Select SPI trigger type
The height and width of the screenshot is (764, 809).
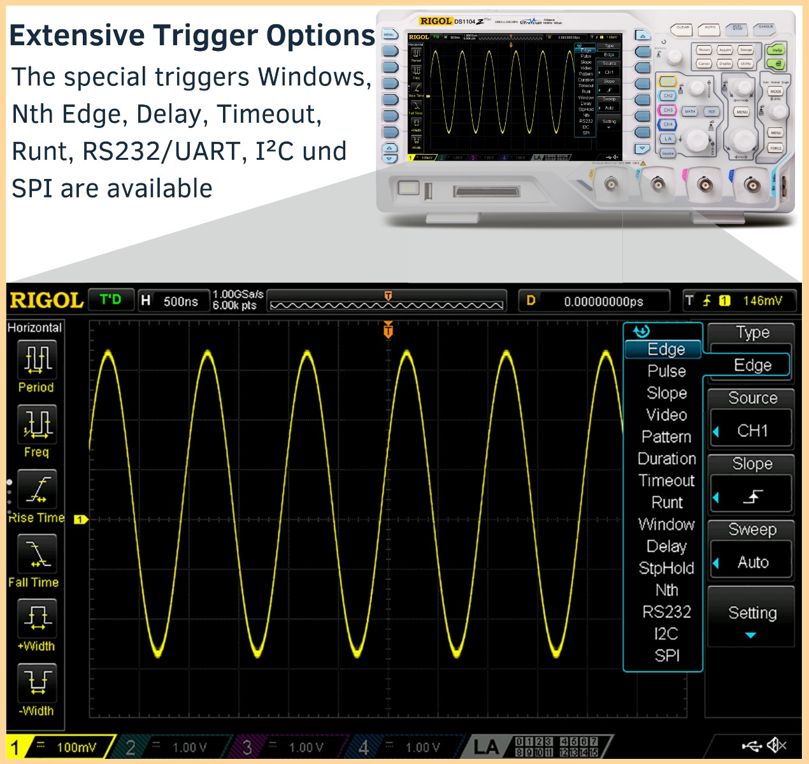[x=666, y=656]
